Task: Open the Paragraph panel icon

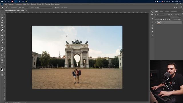Action: click(152, 25)
